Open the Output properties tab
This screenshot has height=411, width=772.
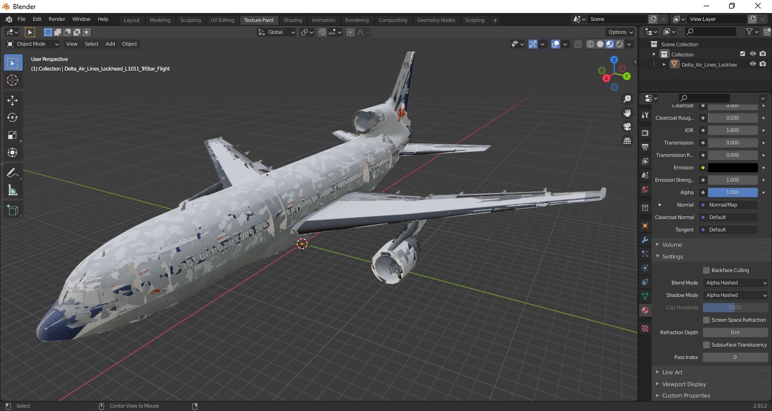coord(645,147)
